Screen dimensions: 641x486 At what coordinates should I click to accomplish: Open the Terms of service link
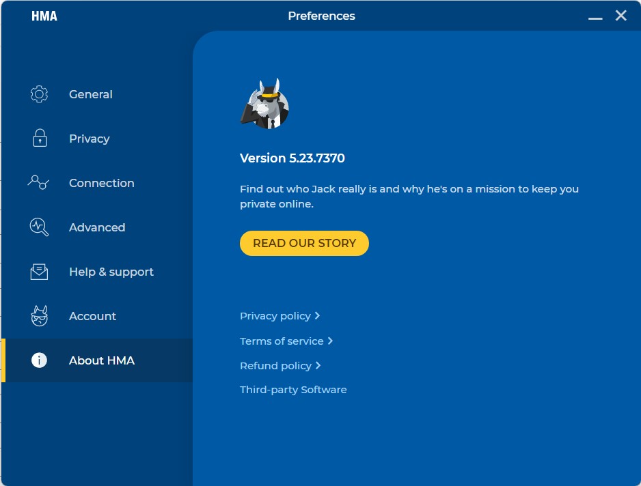[282, 341]
